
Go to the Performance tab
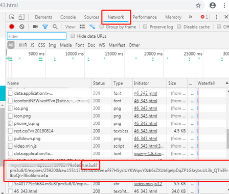145,17
